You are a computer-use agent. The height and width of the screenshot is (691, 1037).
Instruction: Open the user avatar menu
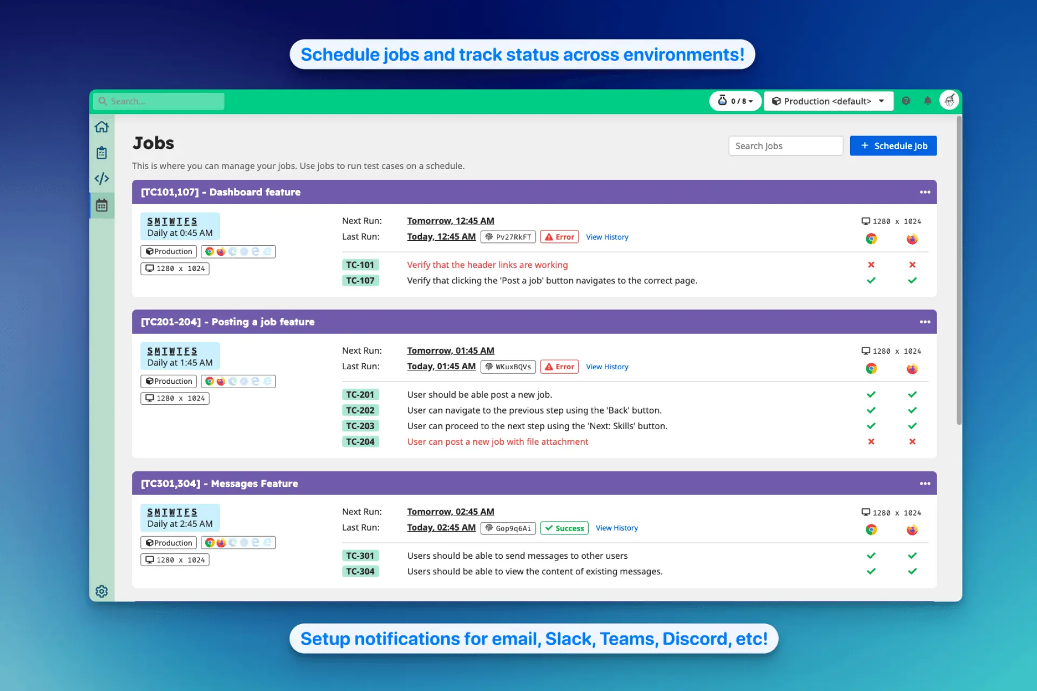[x=949, y=100]
